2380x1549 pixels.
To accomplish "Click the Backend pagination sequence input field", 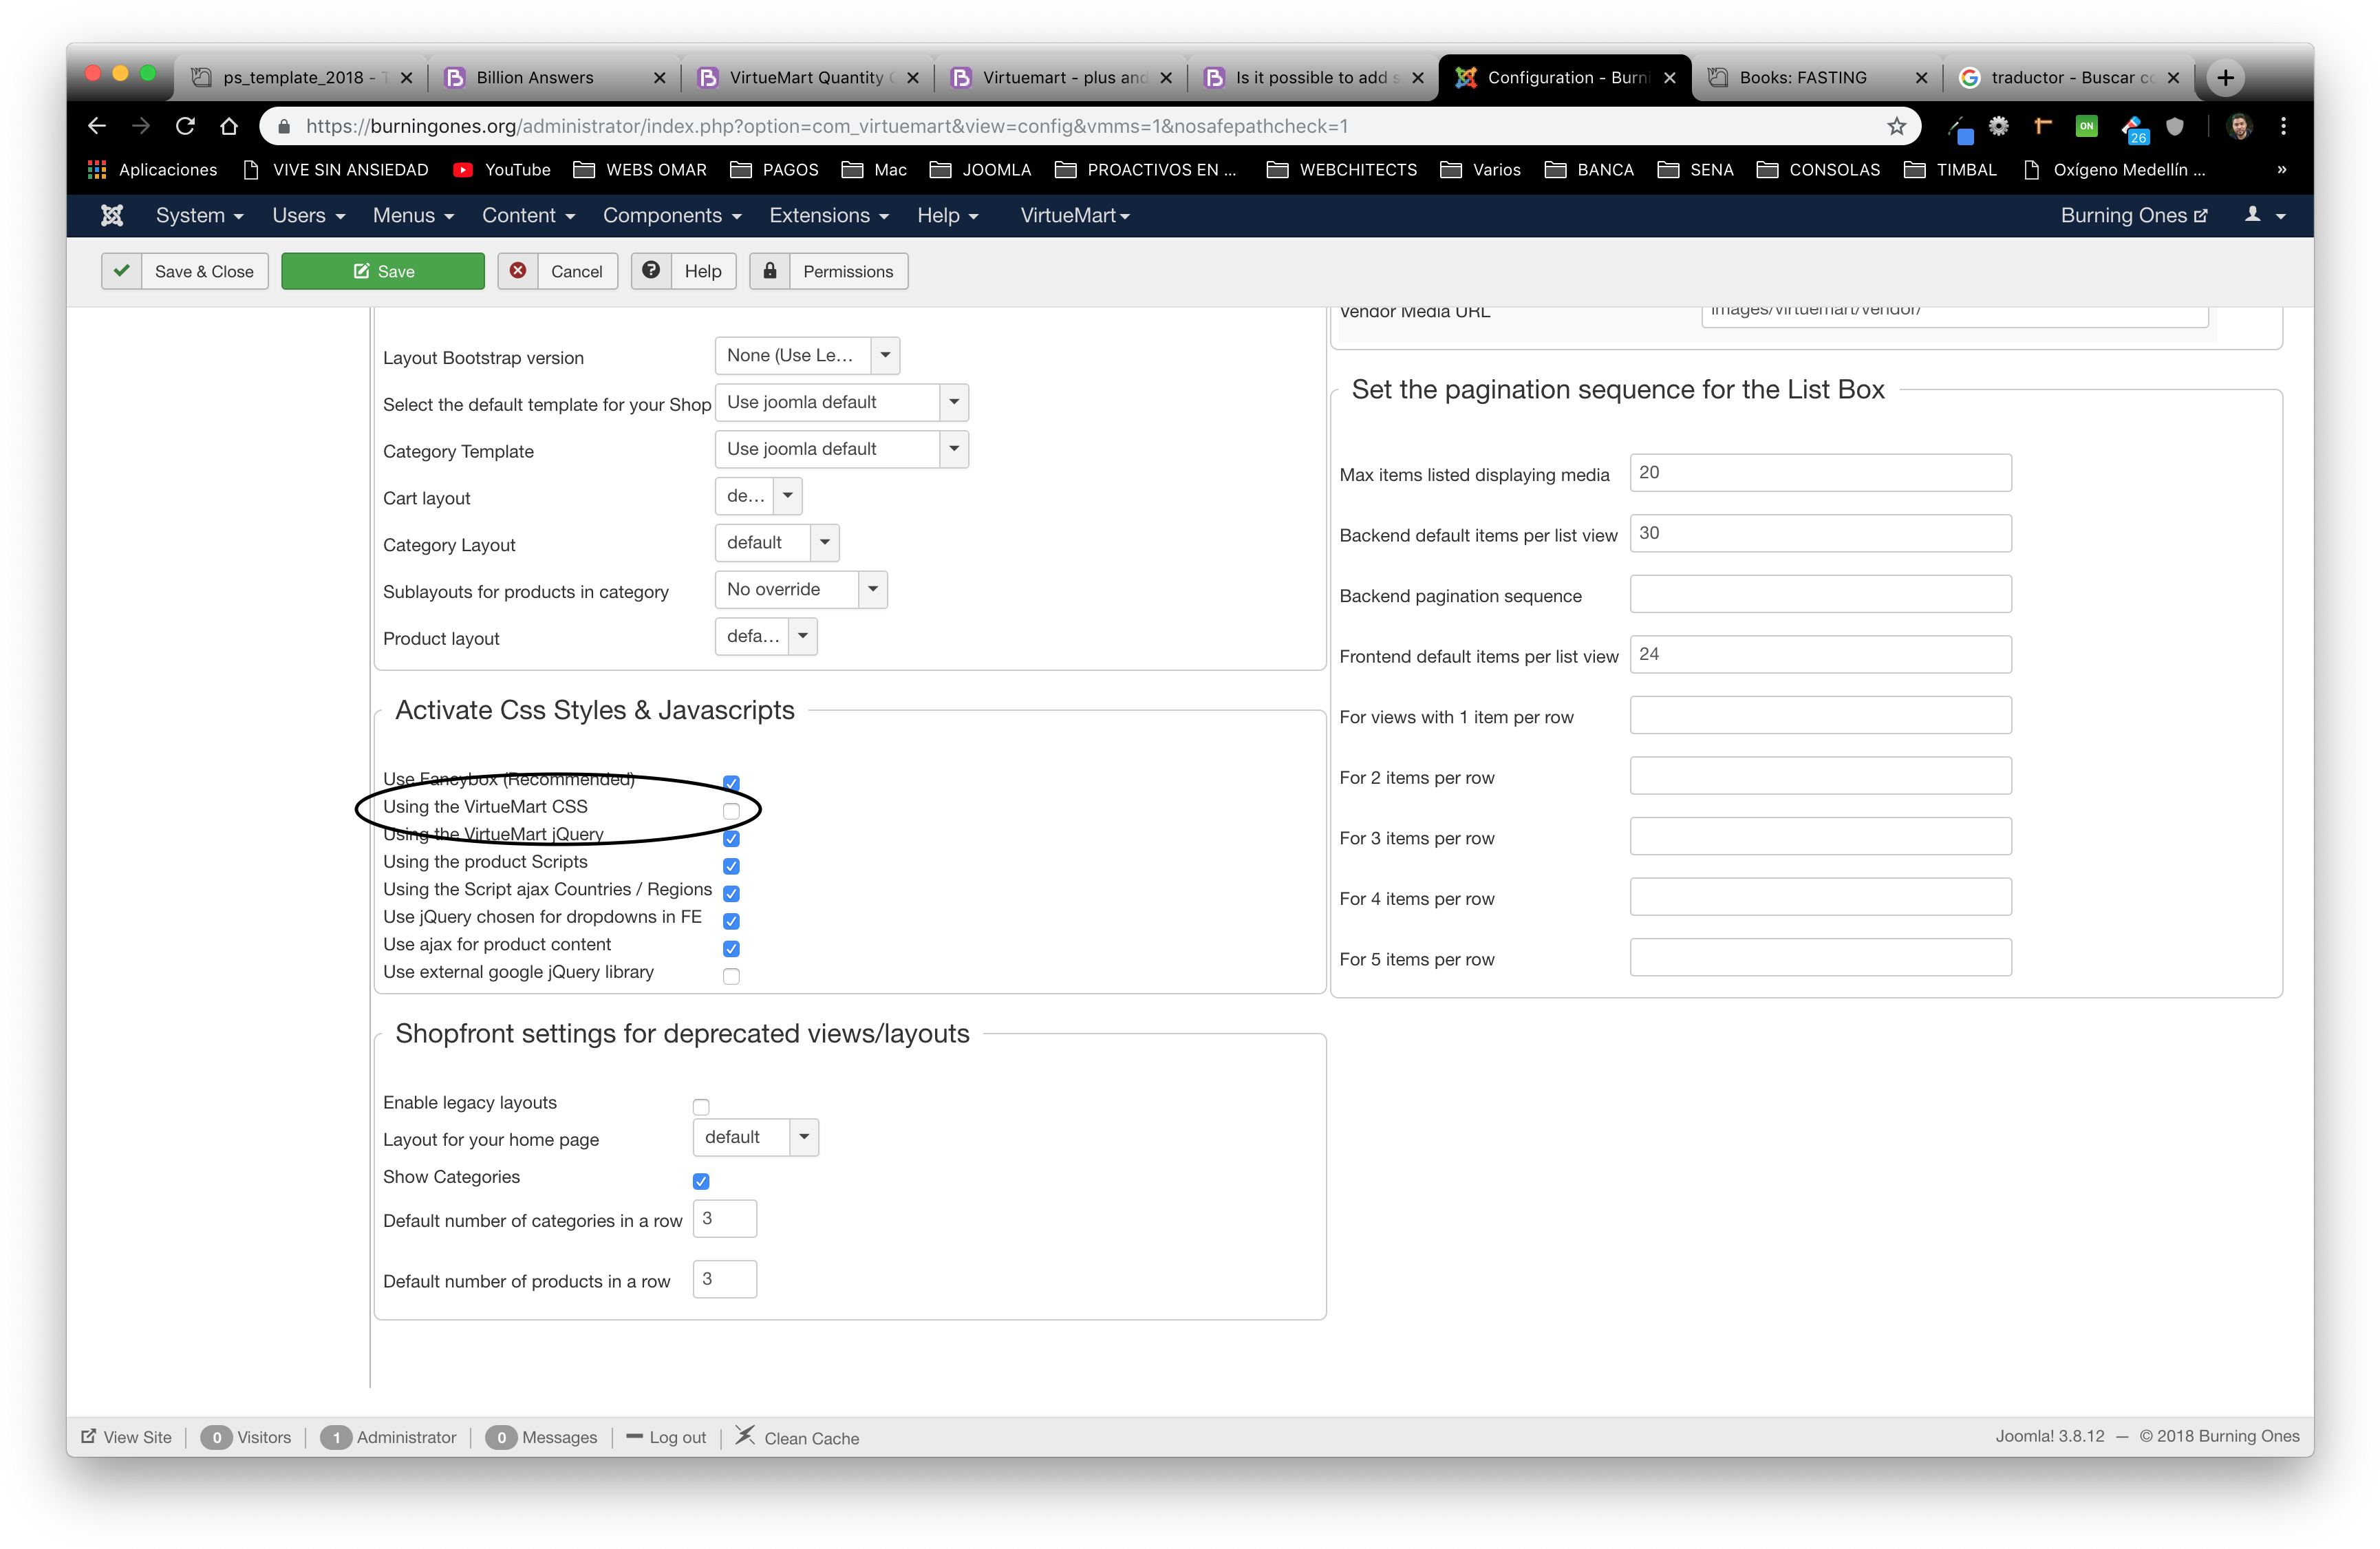I will coord(1819,594).
